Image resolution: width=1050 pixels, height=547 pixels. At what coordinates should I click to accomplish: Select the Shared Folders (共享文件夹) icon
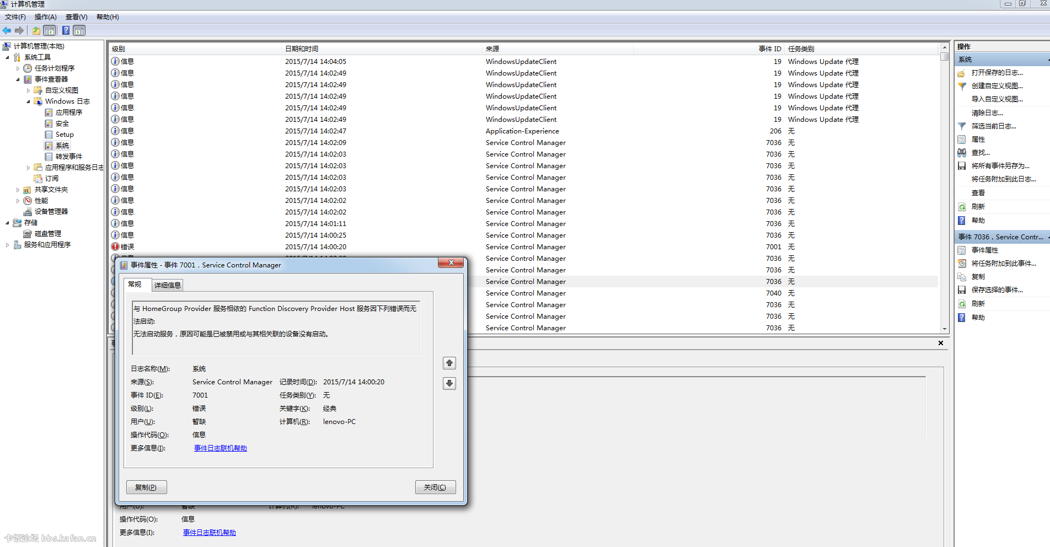[28, 190]
